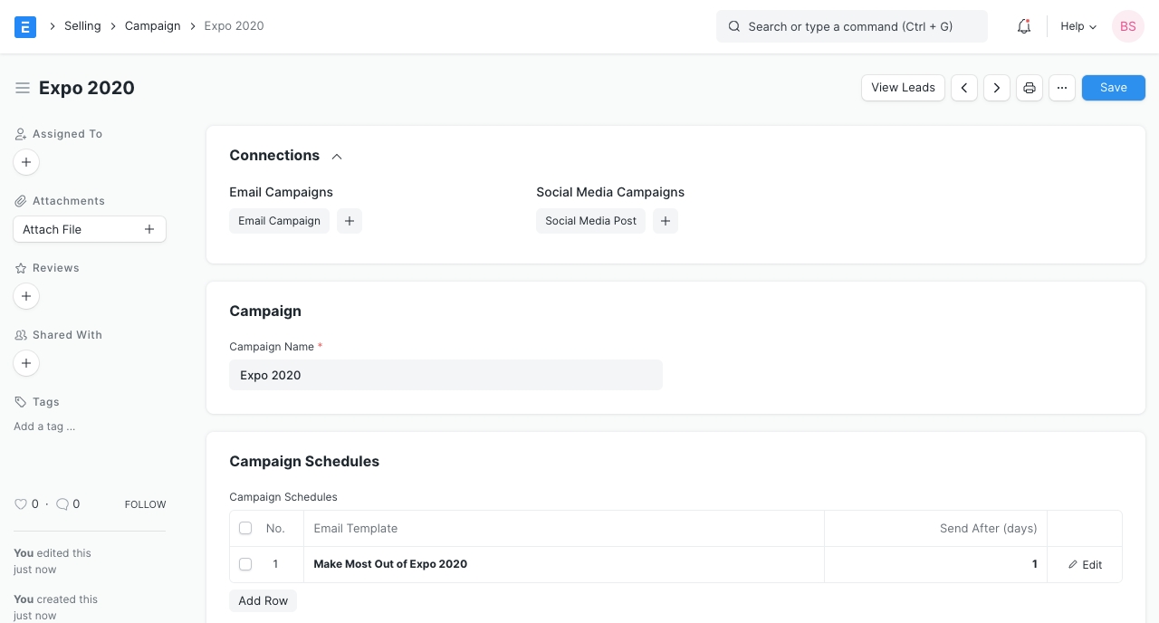Viewport: 1159px width, 623px height.
Task: Collapse the Connections section
Action: pos(337,156)
